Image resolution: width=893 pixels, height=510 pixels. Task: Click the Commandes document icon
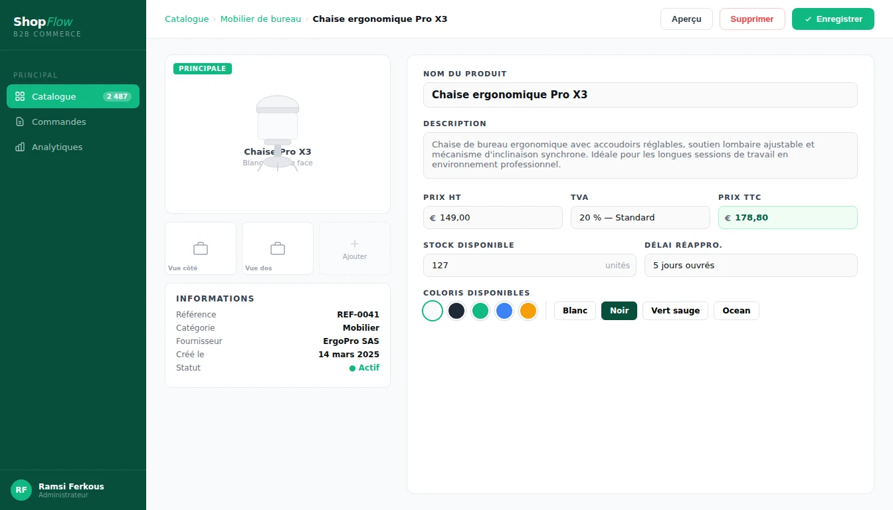click(x=20, y=122)
